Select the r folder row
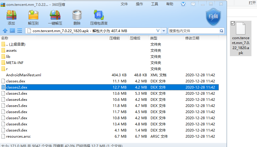Image resolution: width=257 pixels, height=147 pixels. coord(109,69)
